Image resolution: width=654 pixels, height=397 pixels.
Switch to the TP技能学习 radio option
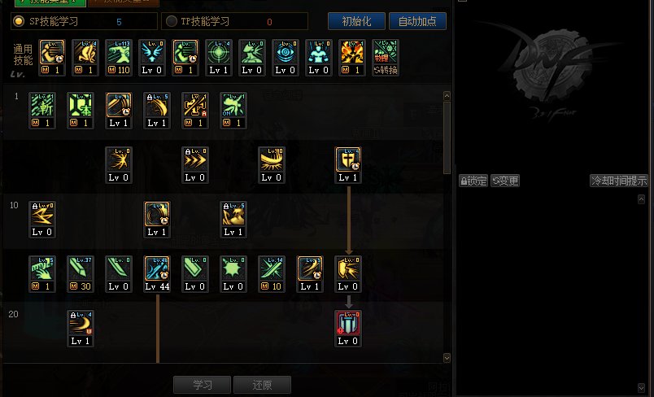pyautogui.click(x=172, y=21)
